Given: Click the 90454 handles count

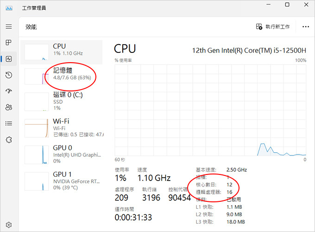Looking at the screenshot, I should 180,198.
